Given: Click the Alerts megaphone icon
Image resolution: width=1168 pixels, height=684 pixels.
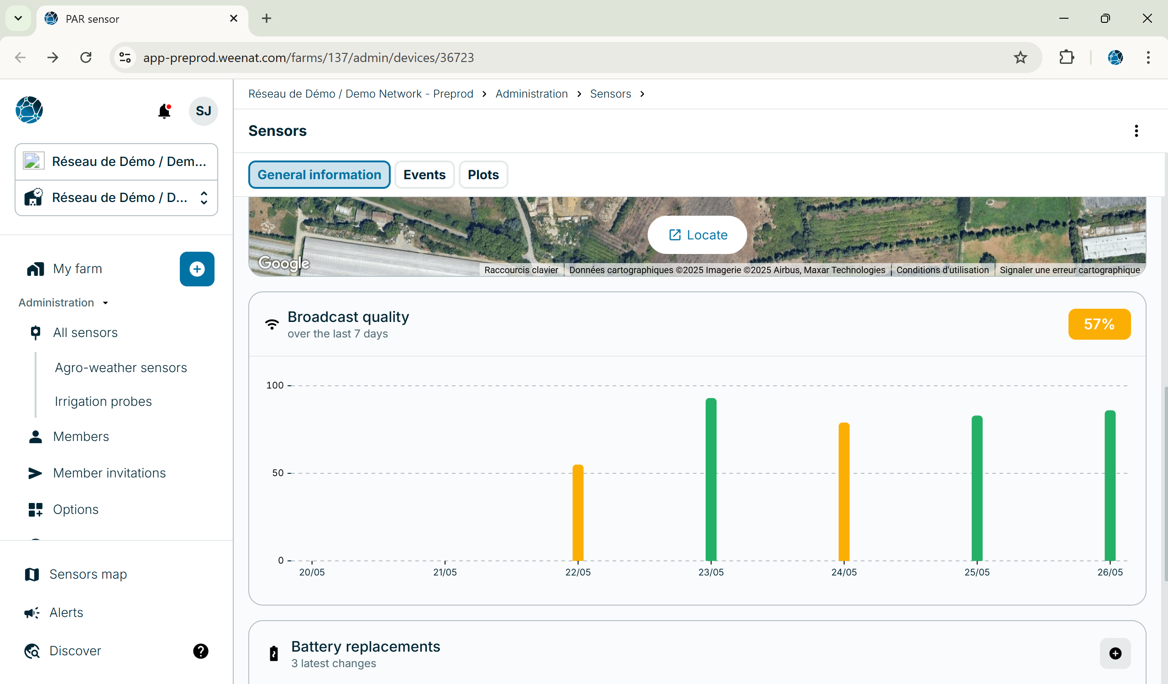Looking at the screenshot, I should coord(31,613).
